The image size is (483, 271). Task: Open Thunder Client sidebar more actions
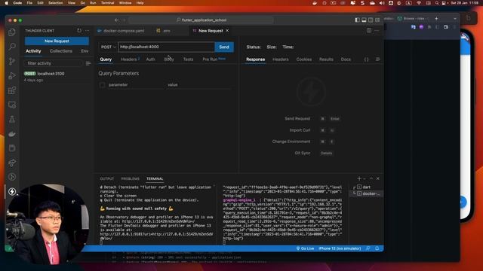88,30
